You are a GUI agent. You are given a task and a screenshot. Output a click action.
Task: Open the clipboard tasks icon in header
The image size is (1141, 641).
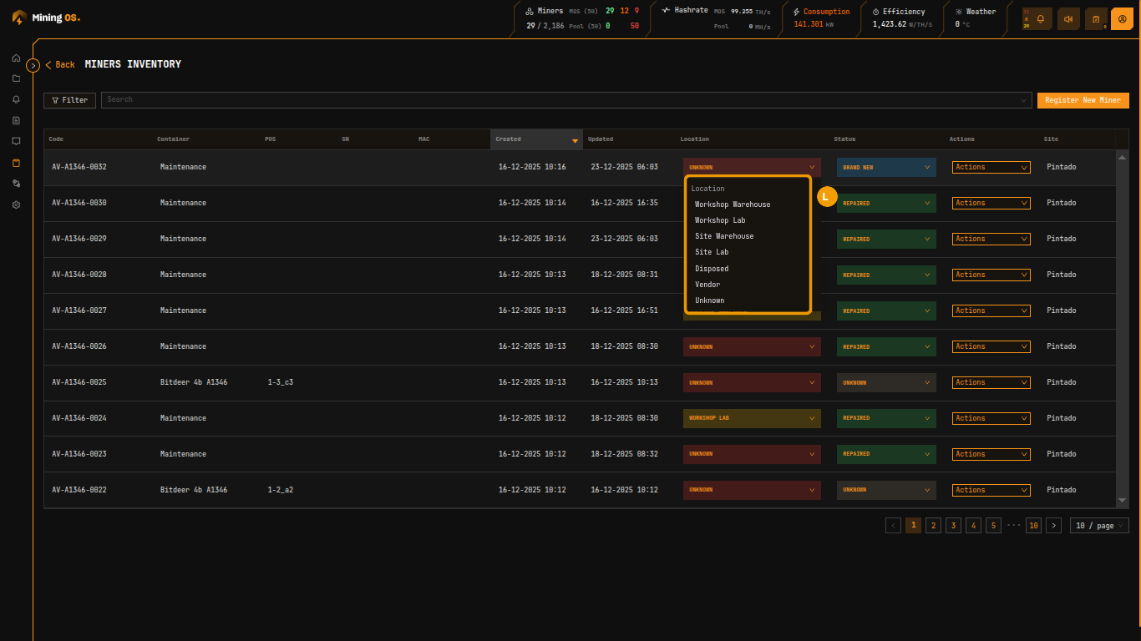[x=1095, y=18]
